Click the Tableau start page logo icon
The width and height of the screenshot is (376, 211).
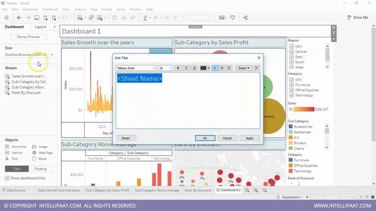(6, 18)
